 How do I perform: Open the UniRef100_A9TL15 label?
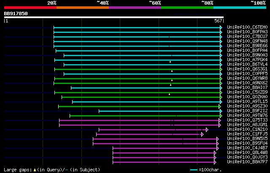tap(247, 102)
